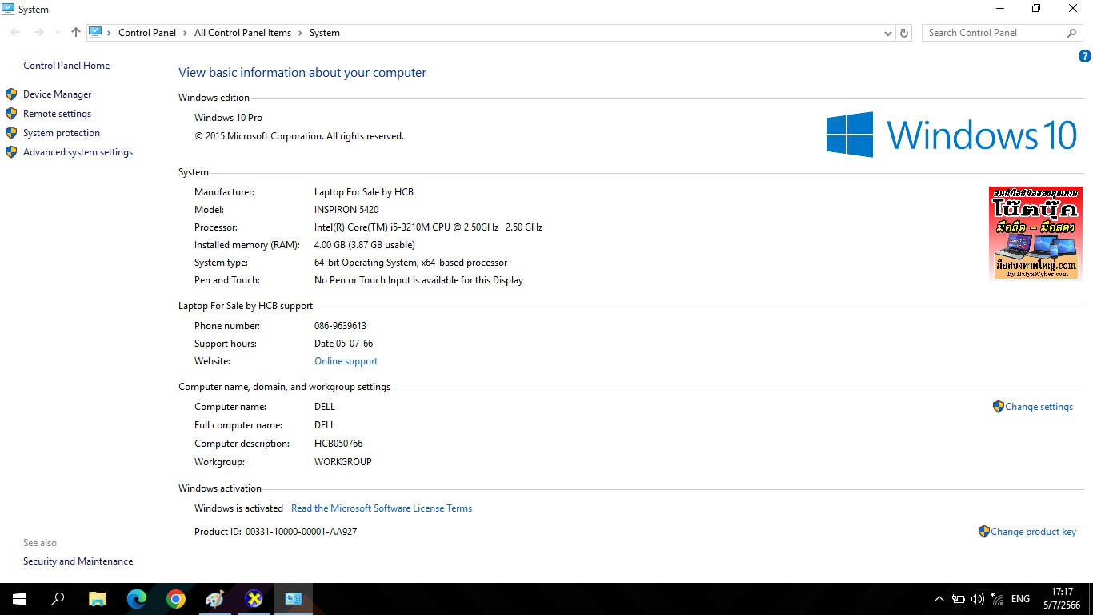Click the 'Windows is activated' text
The height and width of the screenshot is (615, 1093).
238,508
